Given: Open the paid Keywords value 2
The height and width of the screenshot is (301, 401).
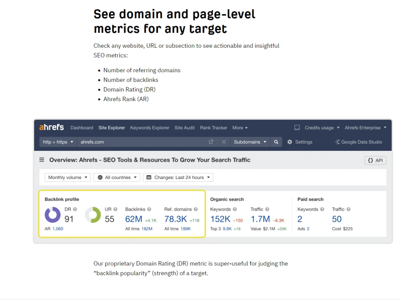Looking at the screenshot, I should pos(300,219).
